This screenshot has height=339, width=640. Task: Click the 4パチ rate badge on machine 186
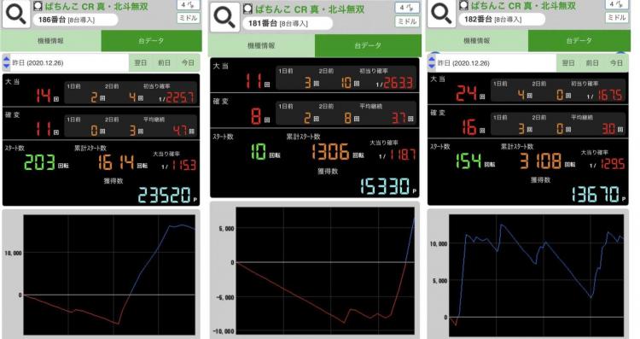tap(189, 4)
